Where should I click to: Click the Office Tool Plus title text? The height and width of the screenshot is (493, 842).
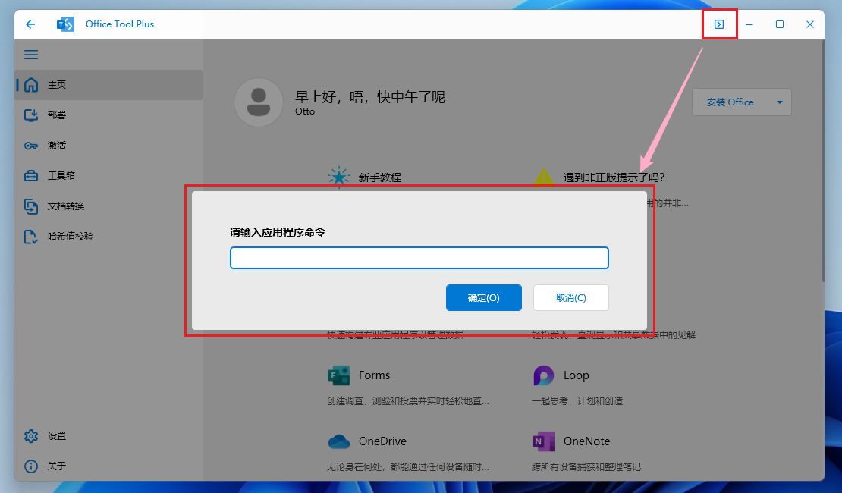[x=120, y=24]
